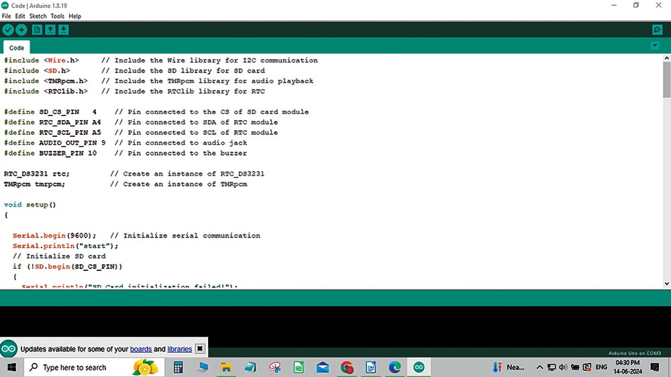Expand the tab options dropdown arrow
This screenshot has width=671, height=377.
coord(655,46)
